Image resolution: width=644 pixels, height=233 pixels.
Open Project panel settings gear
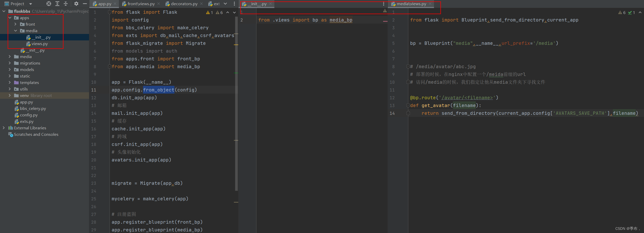coord(76,4)
